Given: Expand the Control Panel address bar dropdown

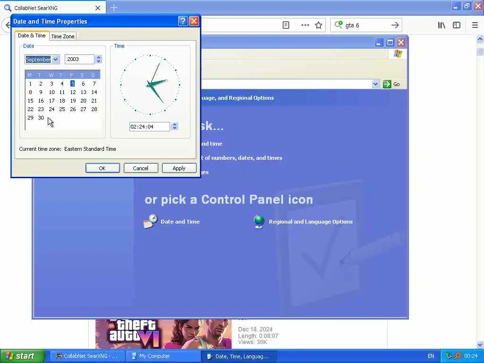Looking at the screenshot, I should (x=375, y=84).
